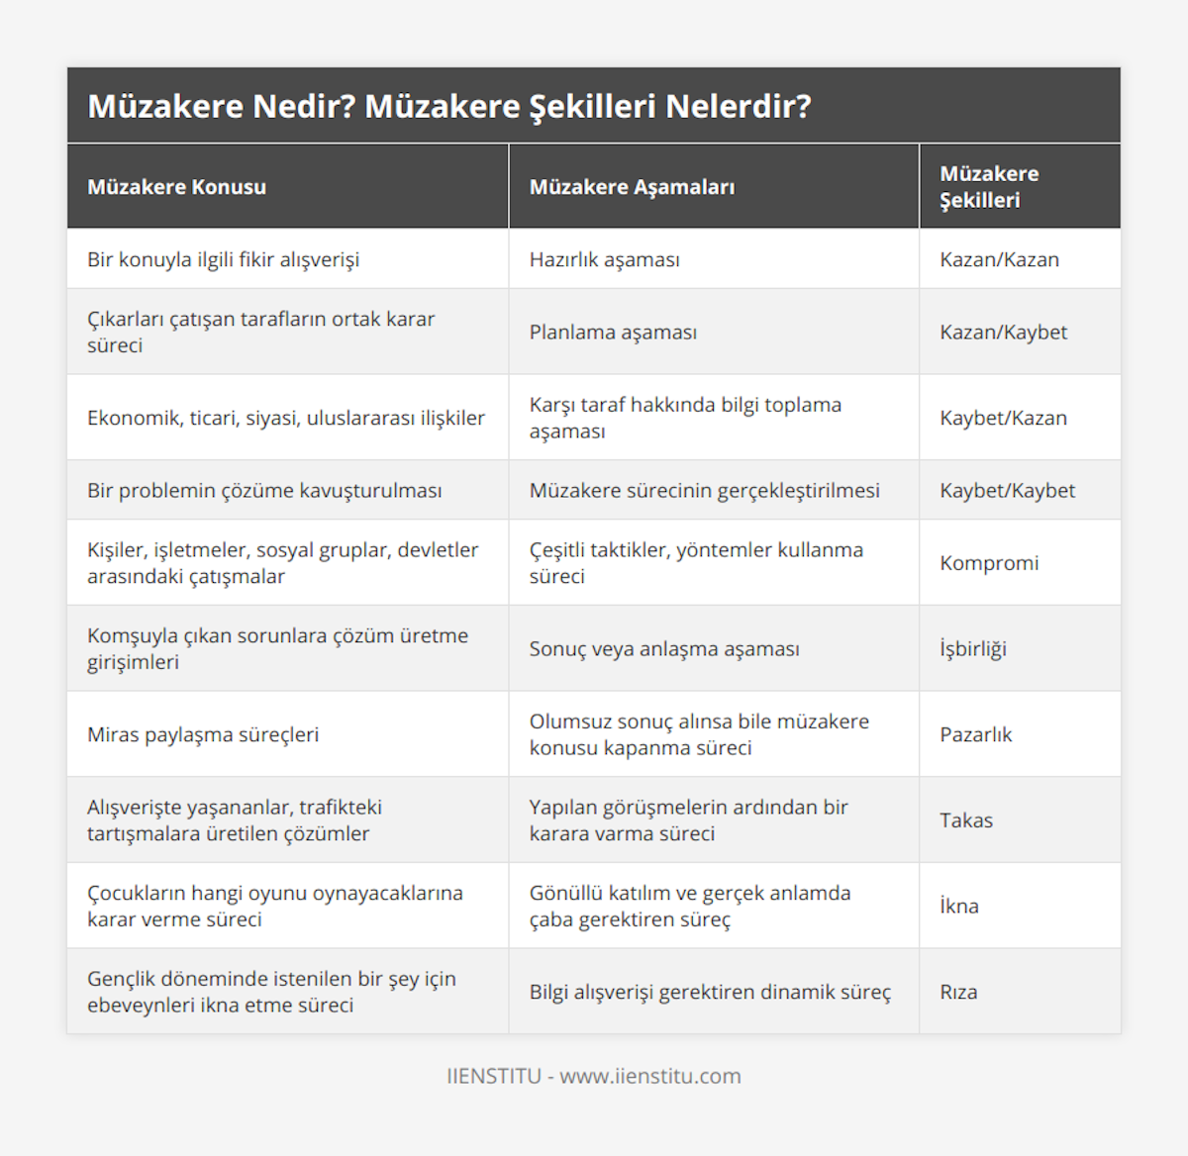Click the table title 'Müzakere Nedir? Müzakere Şekilleri Nelerdir?'
Screen dimensions: 1188x1156
click(449, 106)
